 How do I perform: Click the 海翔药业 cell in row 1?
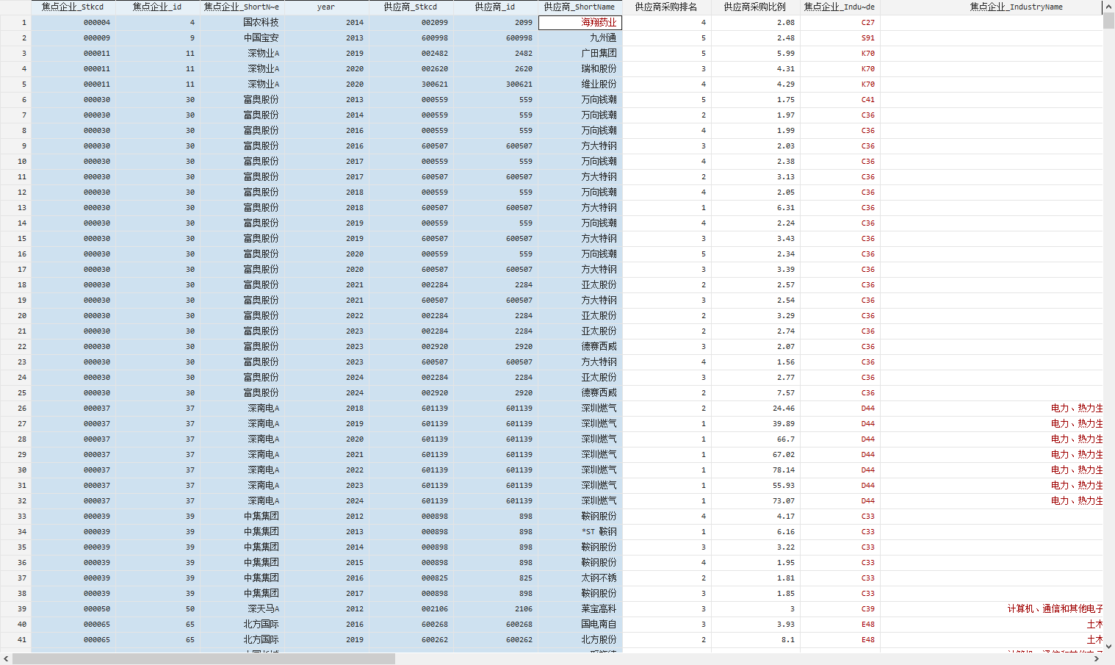[580, 23]
